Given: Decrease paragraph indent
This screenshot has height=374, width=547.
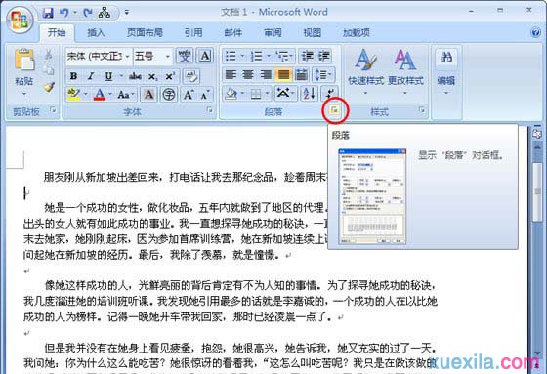Looking at the screenshot, I should point(308,56).
